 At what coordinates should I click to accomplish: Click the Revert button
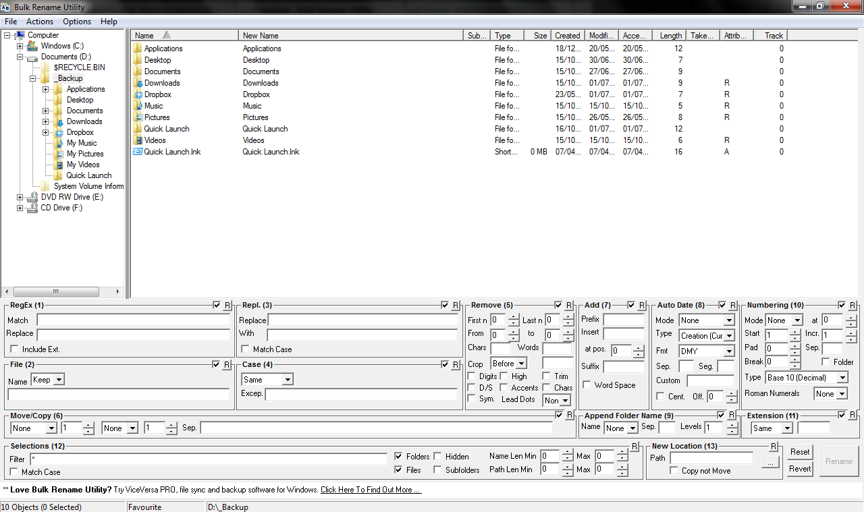point(800,469)
